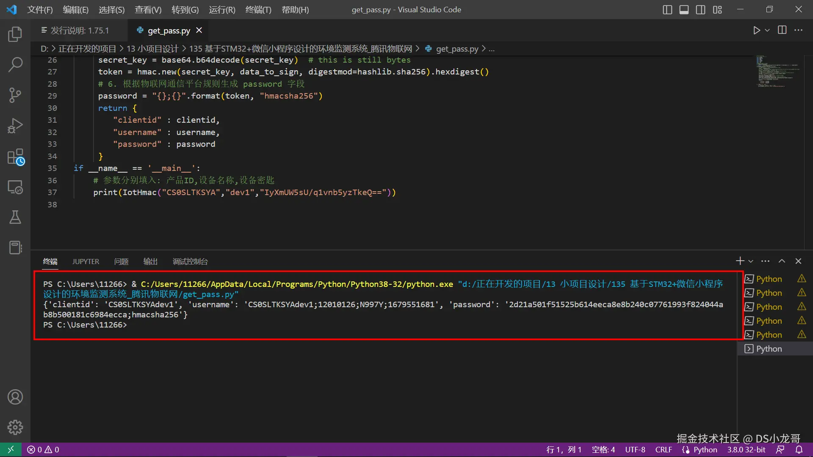Open the Remote Explorer icon

pyautogui.click(x=15, y=187)
